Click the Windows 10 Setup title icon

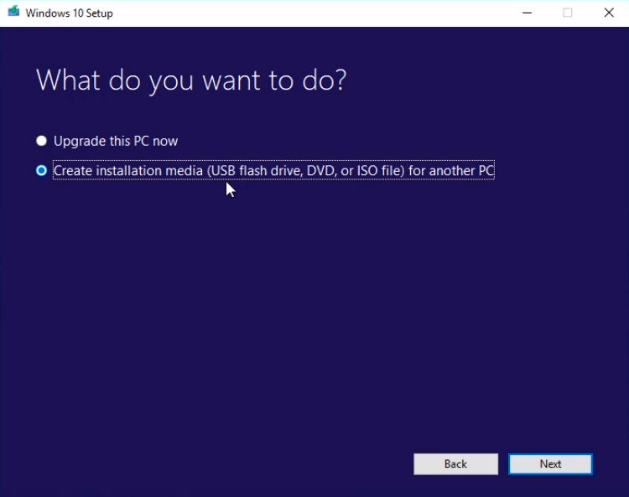(13, 11)
